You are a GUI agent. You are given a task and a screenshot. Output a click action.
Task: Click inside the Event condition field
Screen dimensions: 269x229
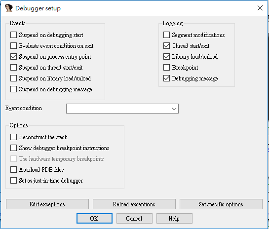click(119, 109)
